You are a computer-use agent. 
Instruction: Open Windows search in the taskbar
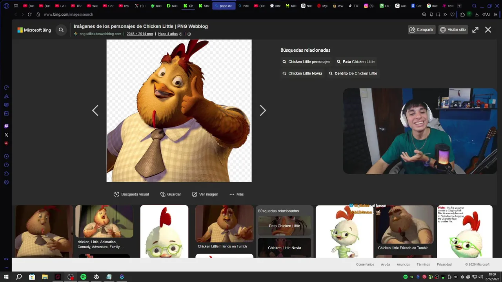point(19,277)
